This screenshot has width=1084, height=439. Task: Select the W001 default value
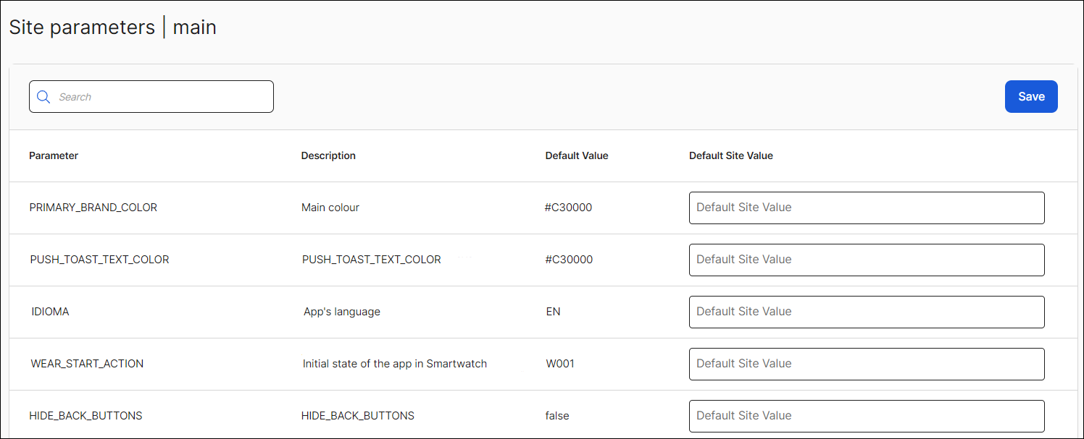[x=559, y=364]
